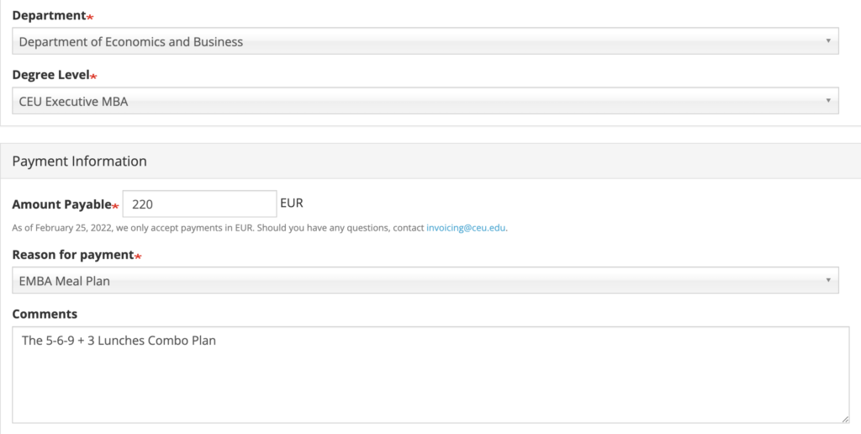Click the arrow icon on Department selector

tap(828, 41)
